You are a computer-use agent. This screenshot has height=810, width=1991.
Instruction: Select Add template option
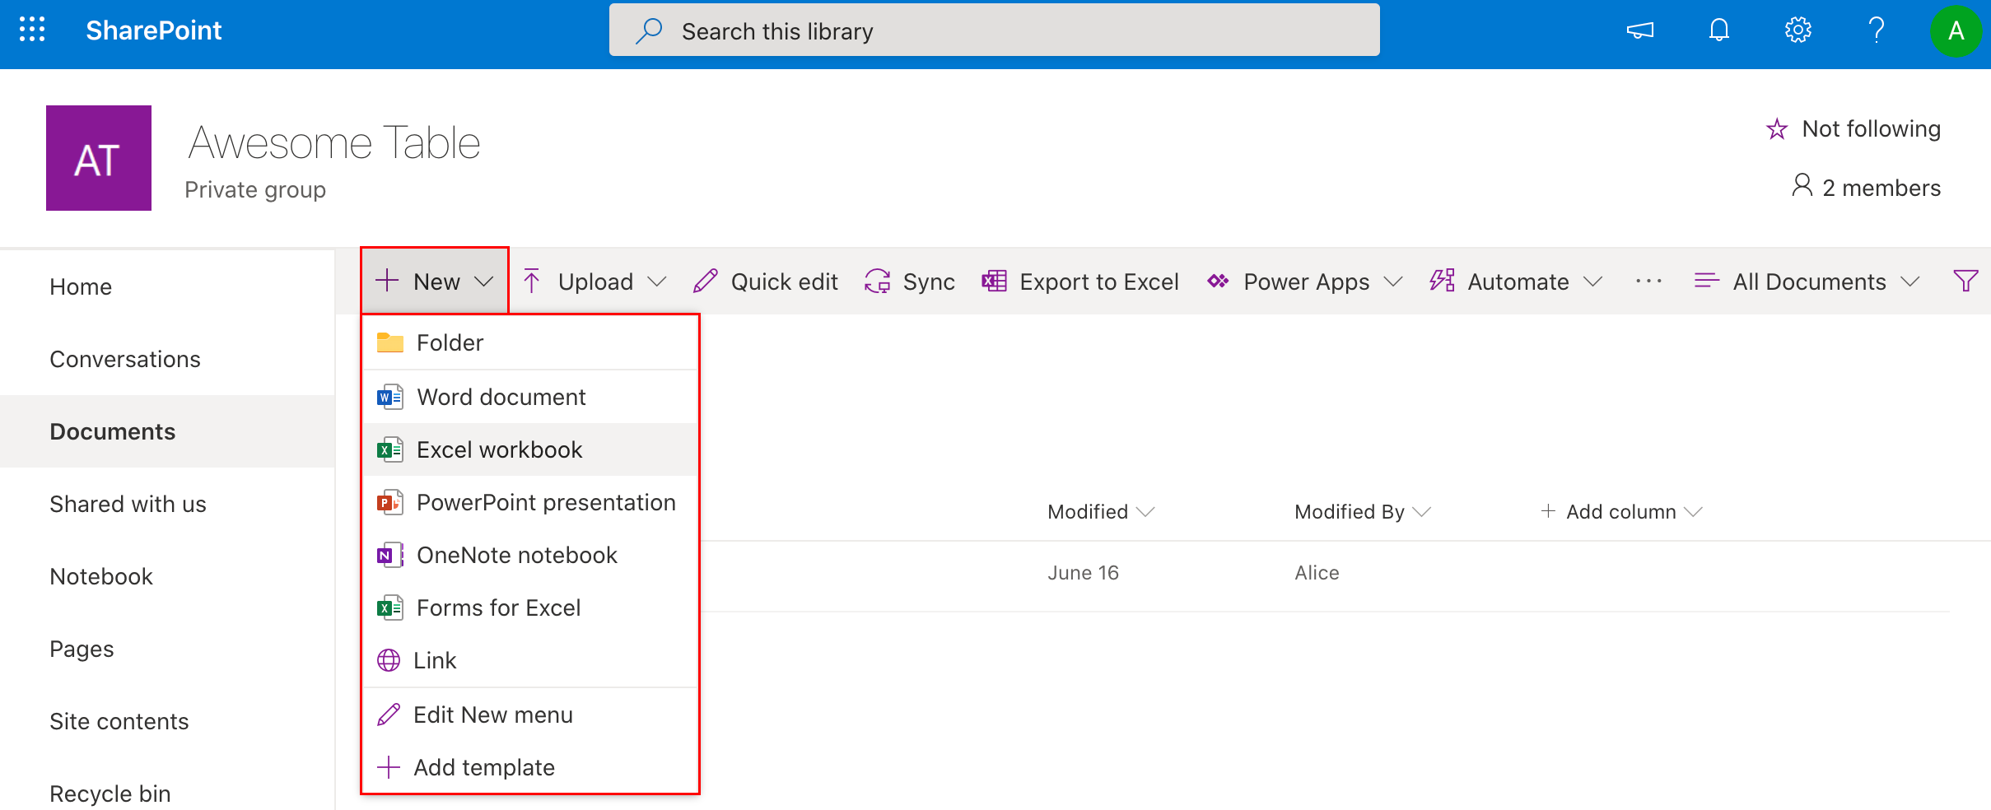(x=530, y=767)
